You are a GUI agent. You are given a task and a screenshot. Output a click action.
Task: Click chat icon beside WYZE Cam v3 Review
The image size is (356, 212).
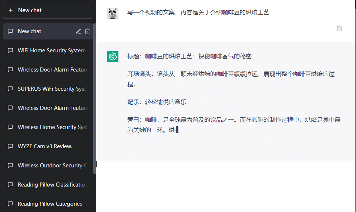pyautogui.click(x=10, y=146)
